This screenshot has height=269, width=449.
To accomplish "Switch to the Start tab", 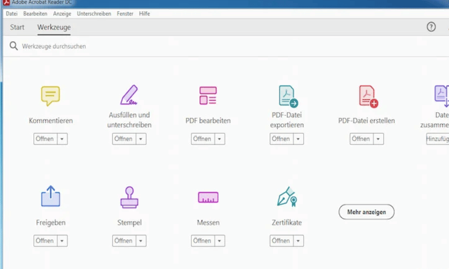I will [x=17, y=27].
